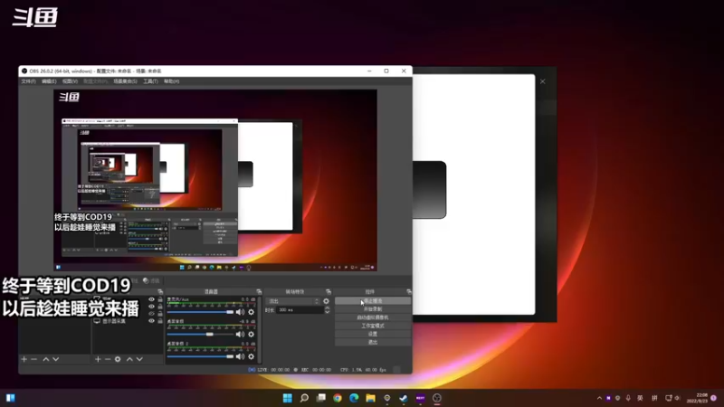Open gear settings for 麦克风/Aux channel
The height and width of the screenshot is (407, 724).
(252, 312)
